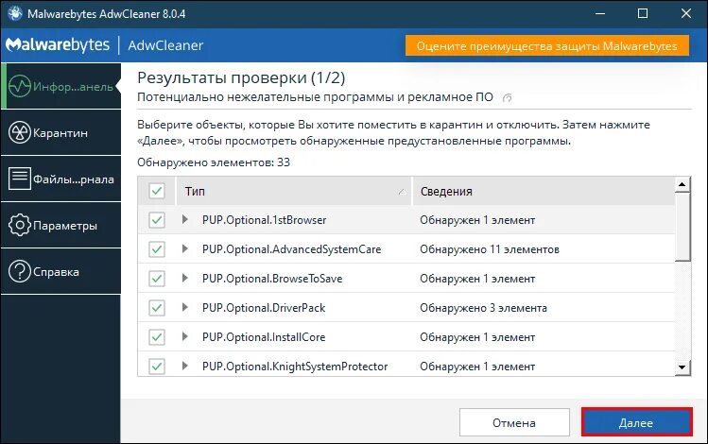Uncheck PUP.Optional.DriverPack checkbox
708x444 pixels.
[157, 308]
